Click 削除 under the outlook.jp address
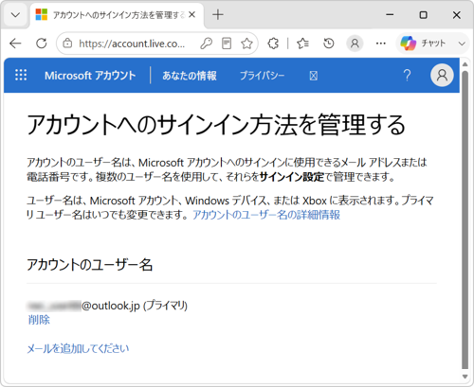Image resolution: width=474 pixels, height=387 pixels. [x=39, y=320]
